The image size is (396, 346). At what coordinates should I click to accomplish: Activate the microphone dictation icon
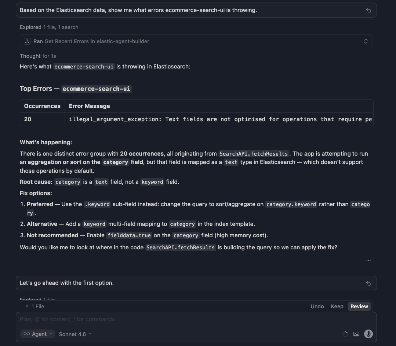[368, 334]
